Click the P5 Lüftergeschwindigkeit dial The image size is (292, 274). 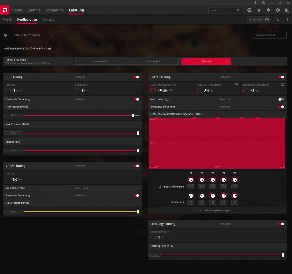point(235,180)
